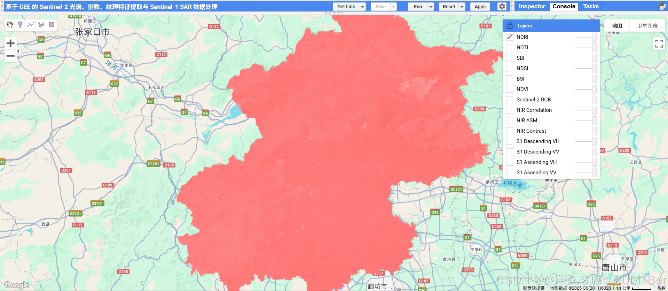Open 键盘快捷键 keyboard shortcuts link
The image size is (668, 291).
(x=534, y=288)
